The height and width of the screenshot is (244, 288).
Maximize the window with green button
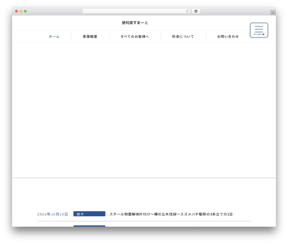click(25, 11)
